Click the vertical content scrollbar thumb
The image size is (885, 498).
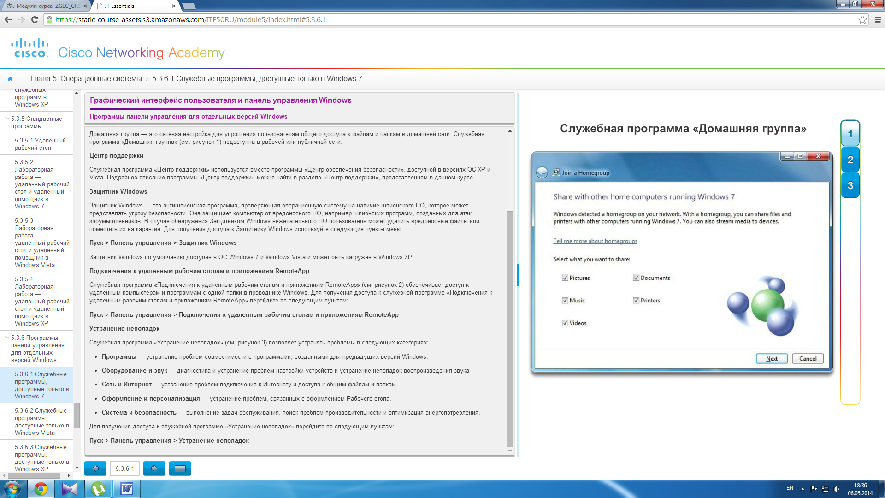coord(510,329)
